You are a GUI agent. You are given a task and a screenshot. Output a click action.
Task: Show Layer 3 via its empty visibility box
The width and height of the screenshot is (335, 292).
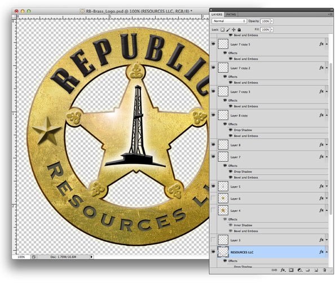(213, 240)
